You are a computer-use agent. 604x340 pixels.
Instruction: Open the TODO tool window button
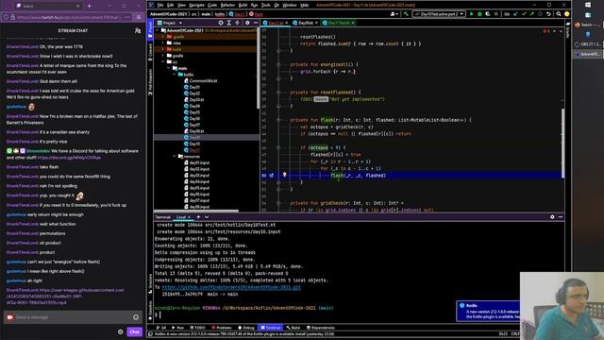pos(197,328)
